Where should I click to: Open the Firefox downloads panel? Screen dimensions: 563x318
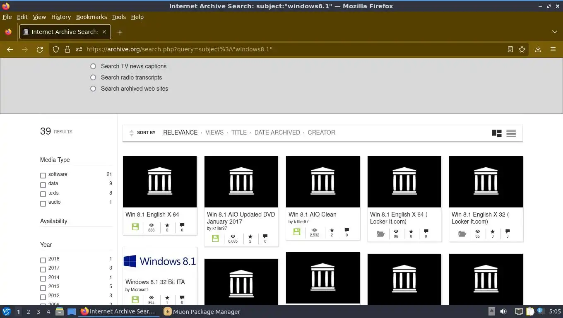click(538, 49)
